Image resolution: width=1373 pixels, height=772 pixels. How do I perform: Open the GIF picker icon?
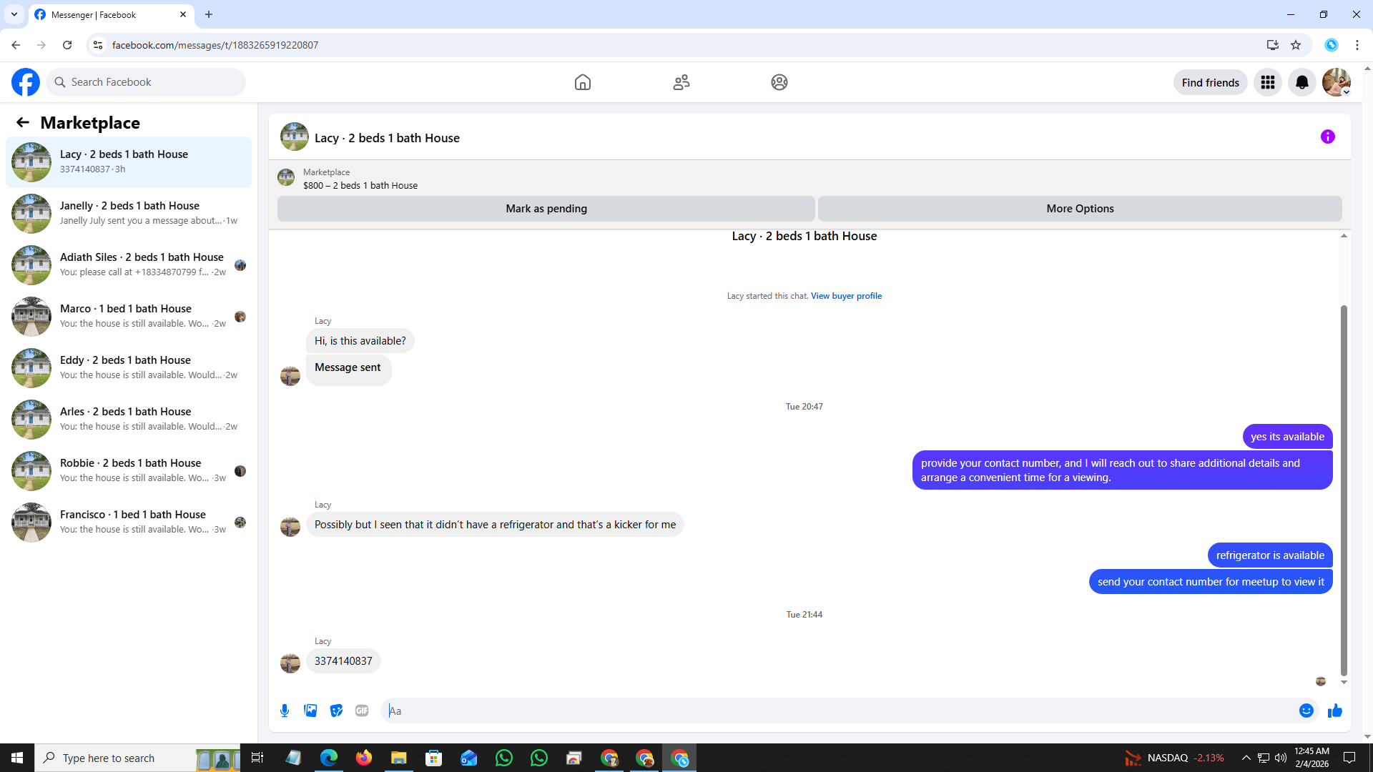pos(362,711)
